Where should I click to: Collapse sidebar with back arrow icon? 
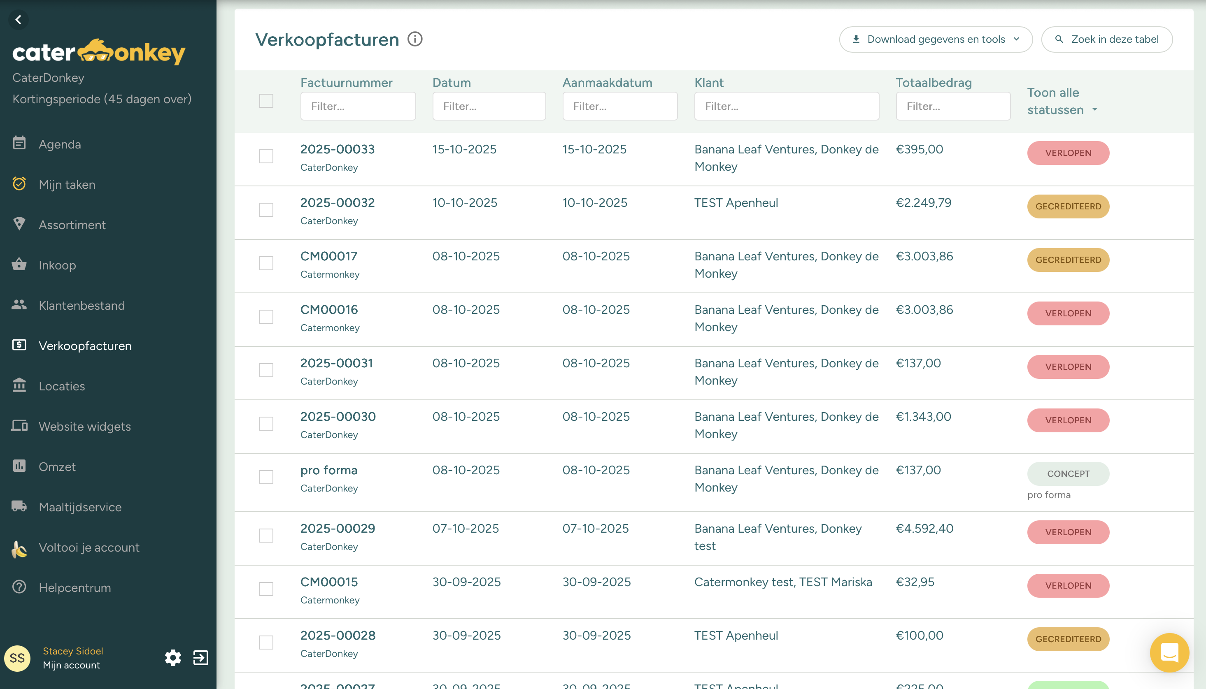(19, 19)
